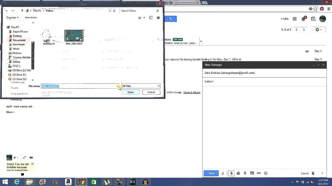Open the Terms & Privacy link
This screenshot has width=332, height=186.
pyautogui.click(x=192, y=92)
